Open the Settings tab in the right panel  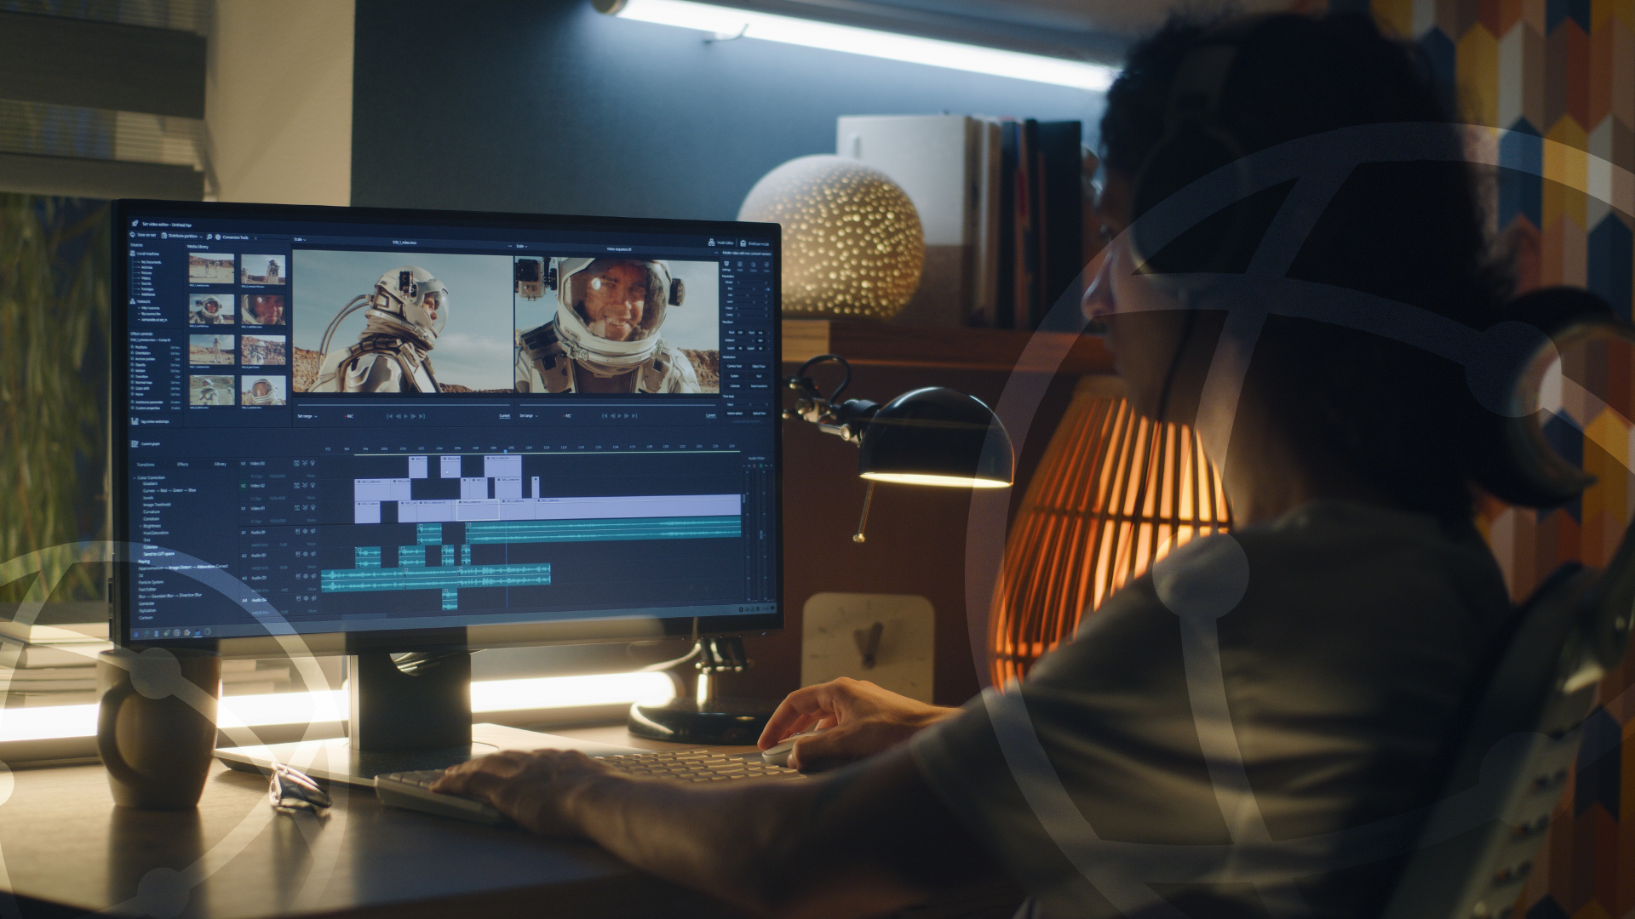coord(726,266)
